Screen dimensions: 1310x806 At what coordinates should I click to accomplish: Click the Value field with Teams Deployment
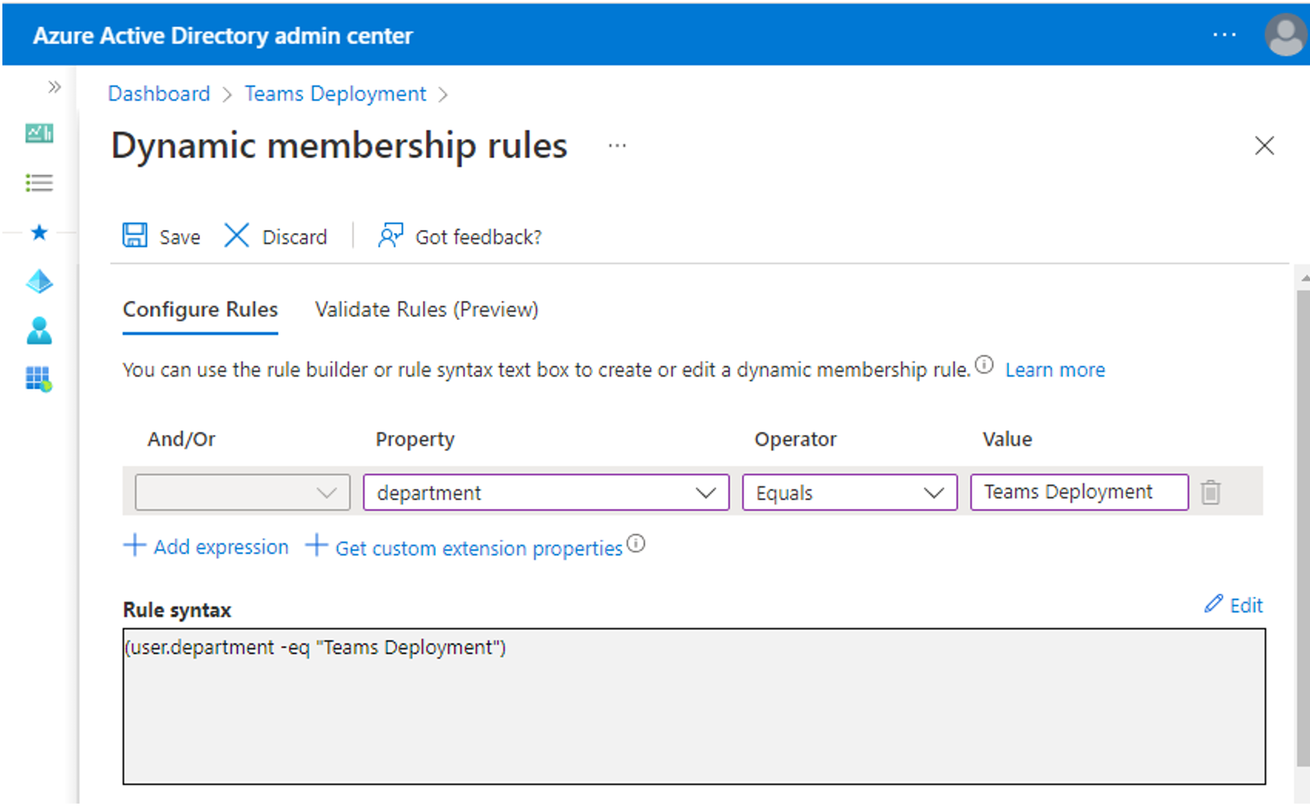pos(1079,492)
